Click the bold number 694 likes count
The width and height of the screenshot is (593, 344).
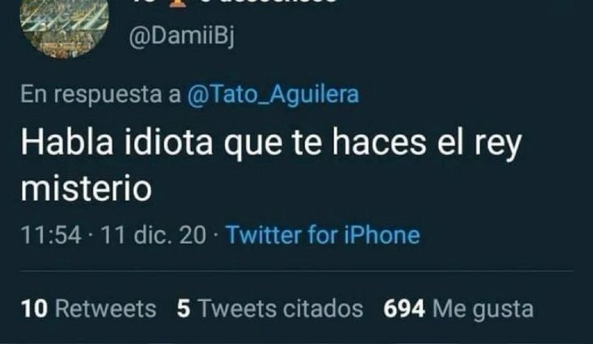404,308
